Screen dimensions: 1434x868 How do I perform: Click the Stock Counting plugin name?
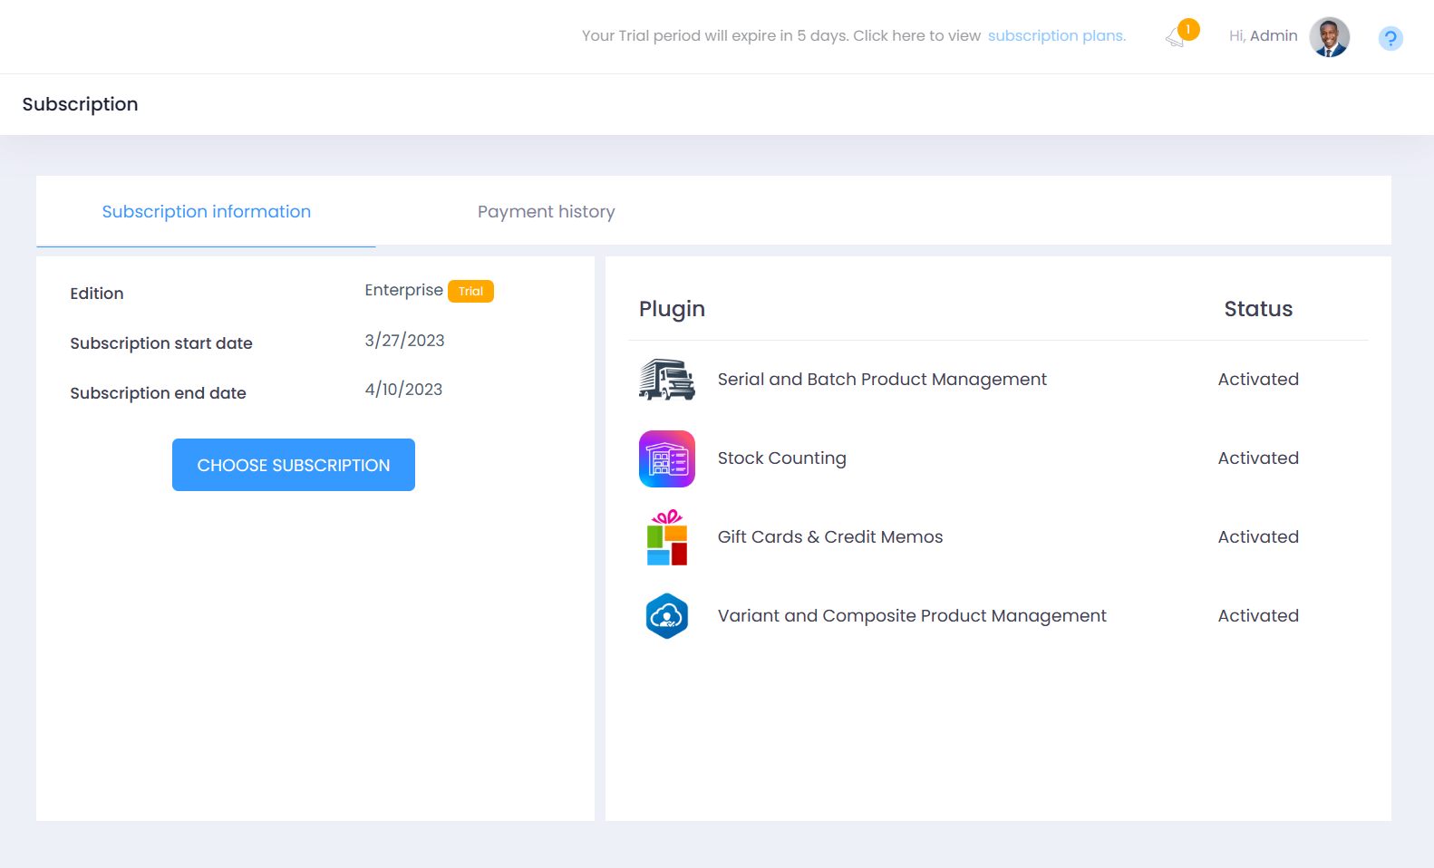coord(781,458)
